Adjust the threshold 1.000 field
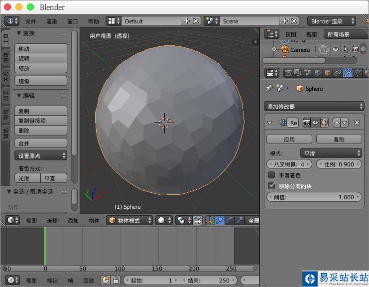 (x=314, y=197)
